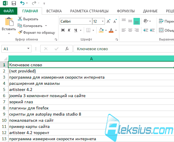Viewport: 174px width, 142px height.
Task: Select row 5 header
Action: (x=4, y=89)
